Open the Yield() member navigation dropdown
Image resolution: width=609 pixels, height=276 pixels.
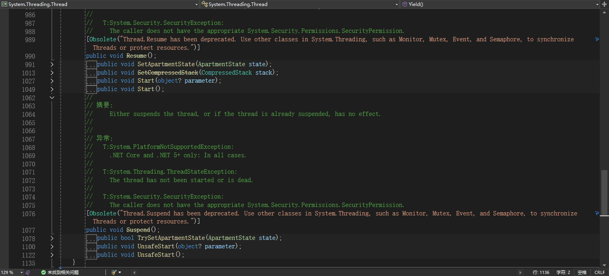coord(501,4)
